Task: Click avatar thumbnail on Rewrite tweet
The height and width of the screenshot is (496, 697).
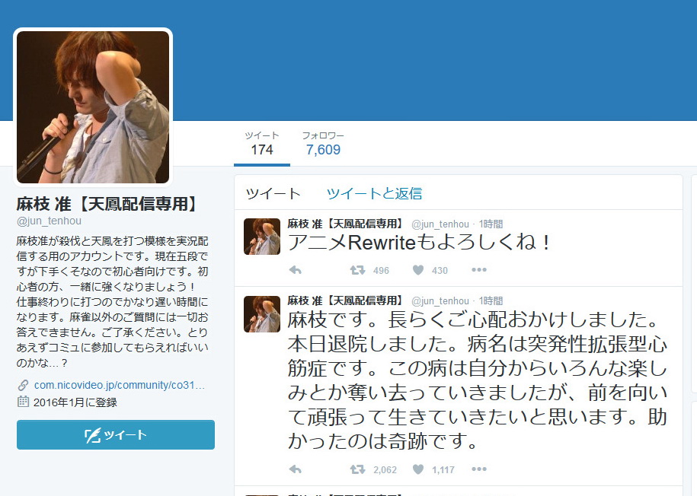Action: tap(261, 237)
